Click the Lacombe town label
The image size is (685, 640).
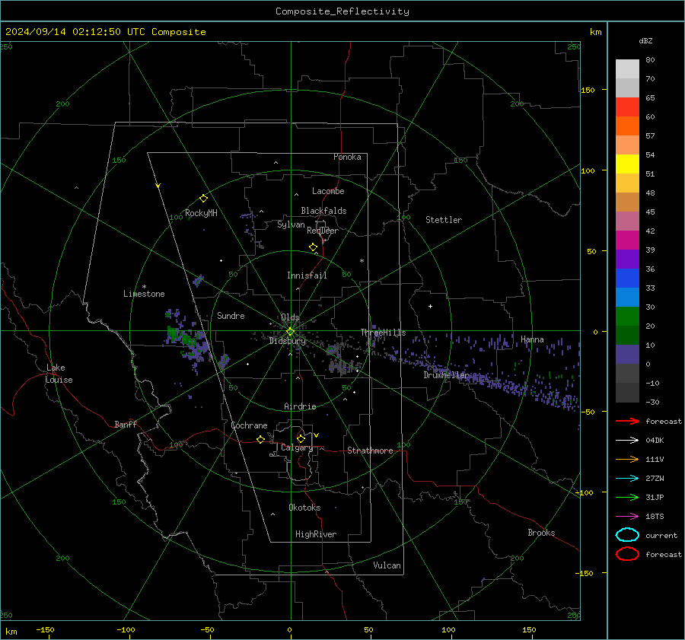point(328,191)
